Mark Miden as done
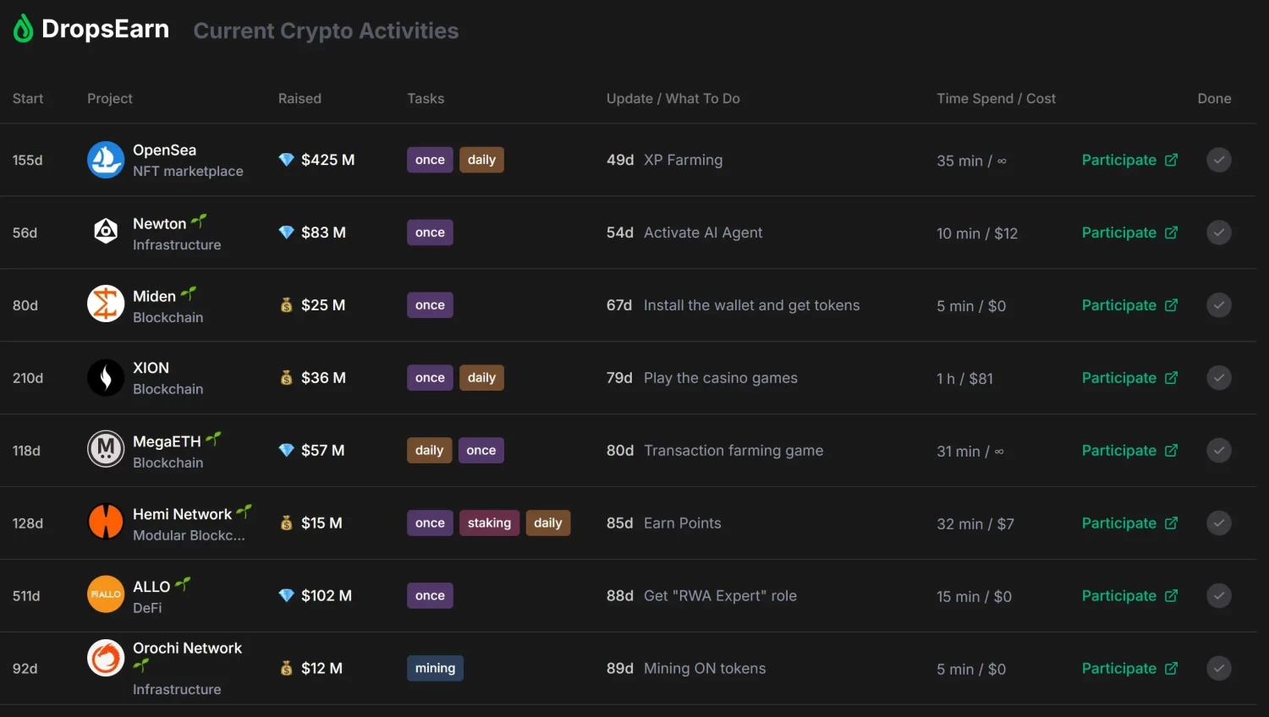This screenshot has width=1269, height=717. click(1219, 305)
